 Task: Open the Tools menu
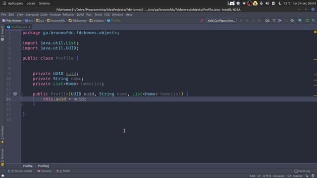click(98, 14)
